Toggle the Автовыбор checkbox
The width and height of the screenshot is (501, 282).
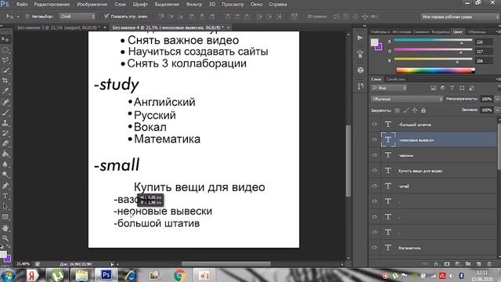point(27,16)
